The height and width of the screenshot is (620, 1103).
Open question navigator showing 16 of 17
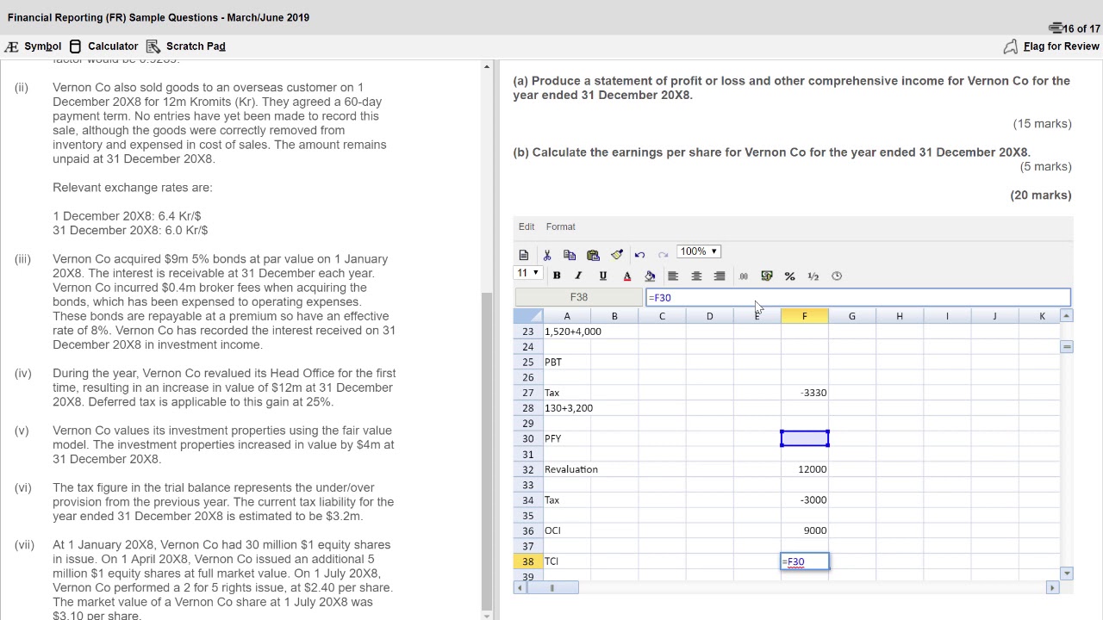point(1074,28)
